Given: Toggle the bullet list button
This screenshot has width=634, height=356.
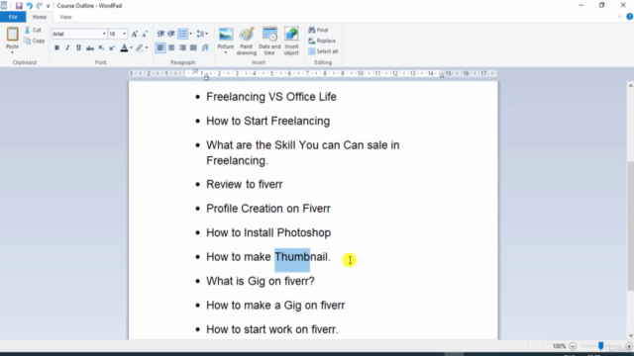Looking at the screenshot, I should [182, 34].
